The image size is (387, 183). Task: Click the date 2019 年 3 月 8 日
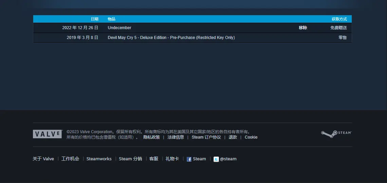click(x=82, y=38)
